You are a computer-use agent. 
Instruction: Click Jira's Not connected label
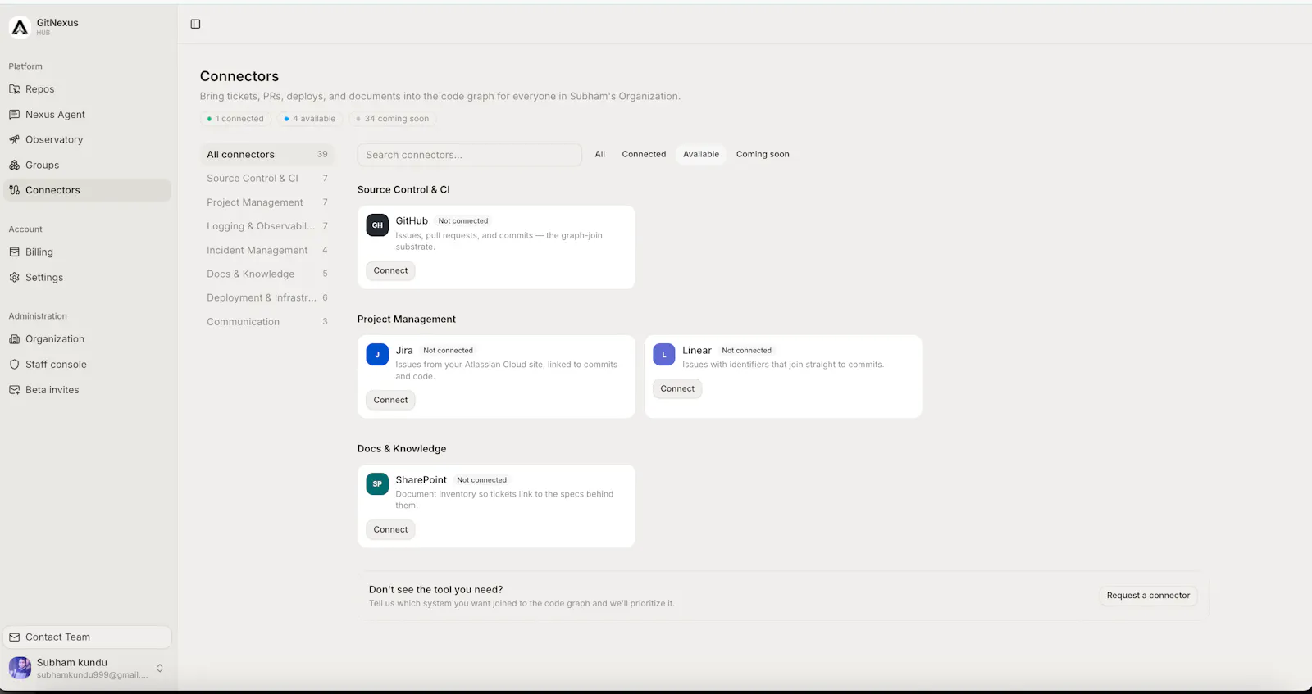coord(449,351)
